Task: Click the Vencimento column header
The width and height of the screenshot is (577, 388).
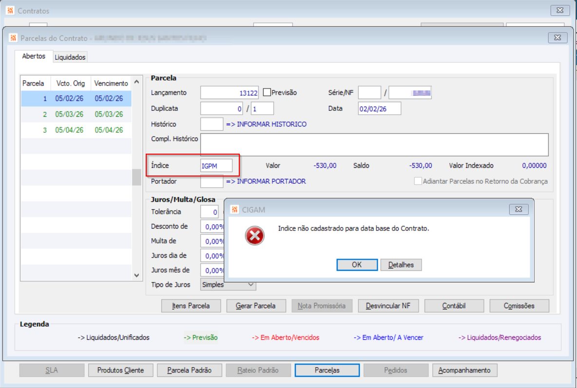Action: (111, 83)
